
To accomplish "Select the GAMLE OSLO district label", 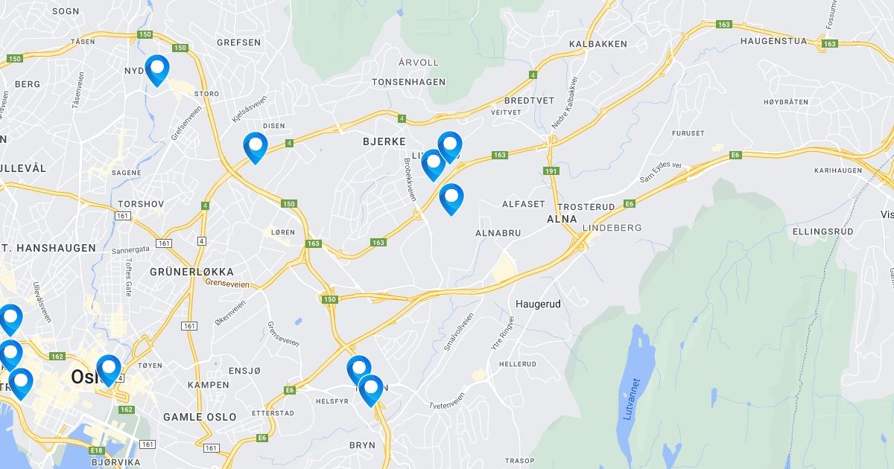I will [200, 417].
